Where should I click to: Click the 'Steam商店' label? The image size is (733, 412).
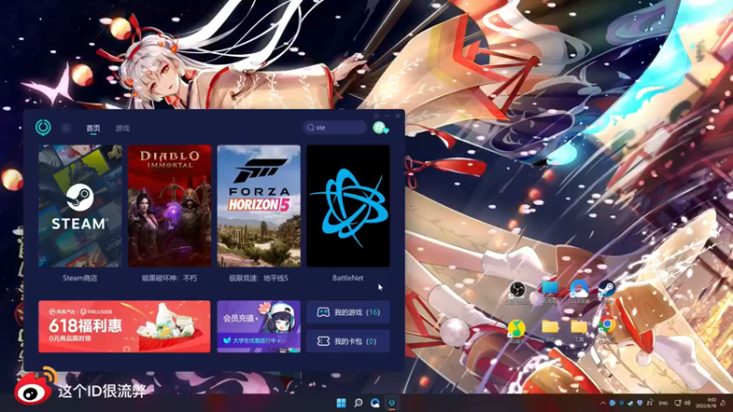click(80, 278)
